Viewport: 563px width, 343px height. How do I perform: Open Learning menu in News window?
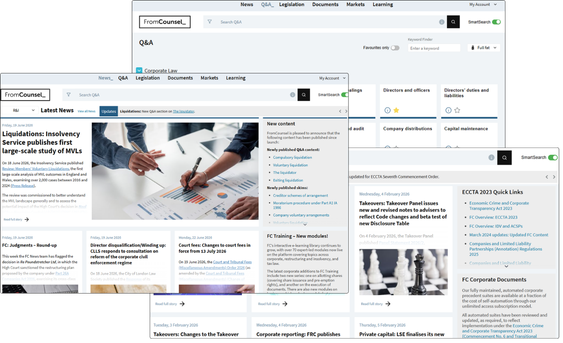pyautogui.click(x=236, y=78)
